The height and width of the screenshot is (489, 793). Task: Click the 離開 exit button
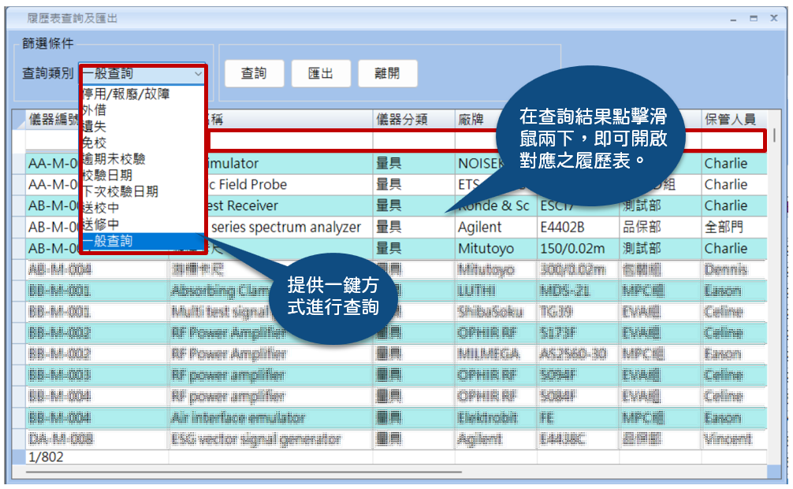point(386,74)
